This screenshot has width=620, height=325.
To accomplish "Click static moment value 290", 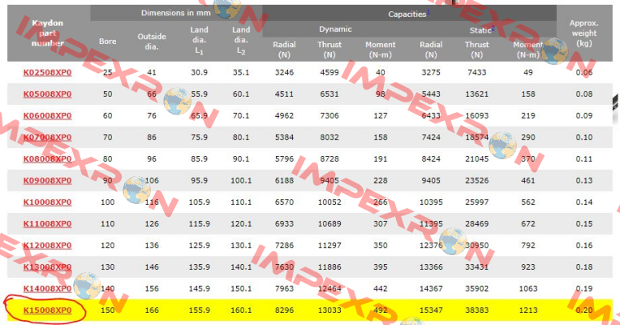I will tap(528, 137).
